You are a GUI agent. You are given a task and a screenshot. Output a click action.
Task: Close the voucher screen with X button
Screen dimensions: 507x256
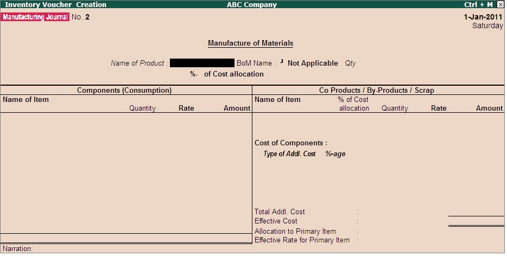click(x=500, y=5)
